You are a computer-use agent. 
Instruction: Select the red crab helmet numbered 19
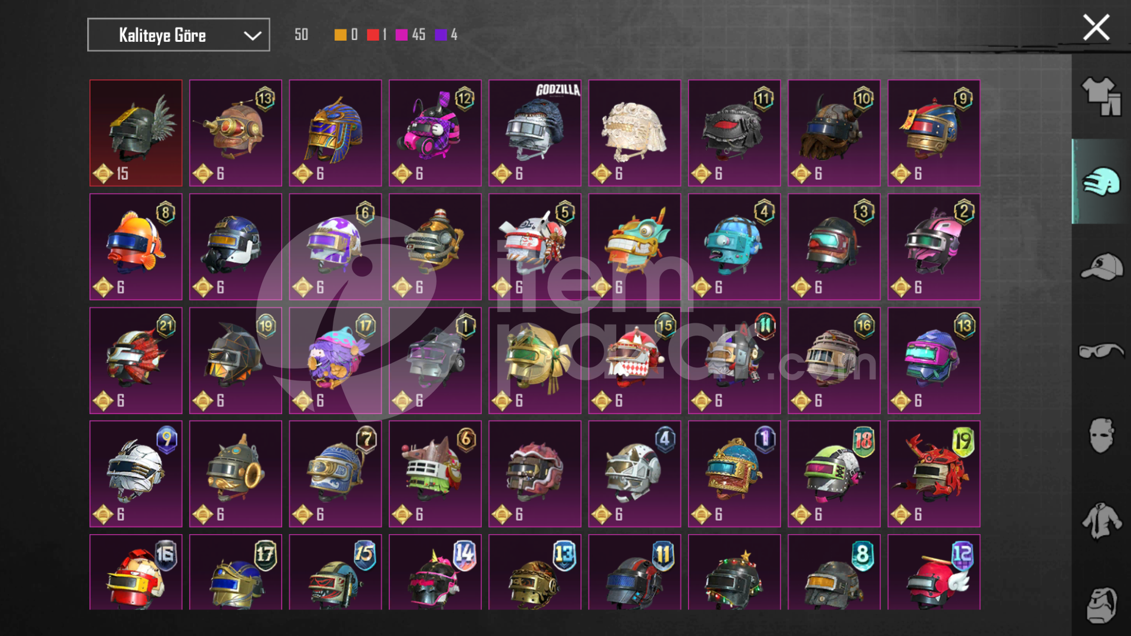pos(934,474)
